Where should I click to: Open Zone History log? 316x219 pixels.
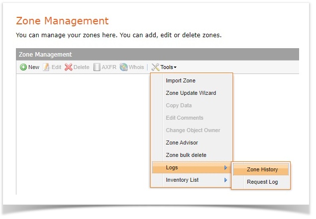[x=261, y=169]
